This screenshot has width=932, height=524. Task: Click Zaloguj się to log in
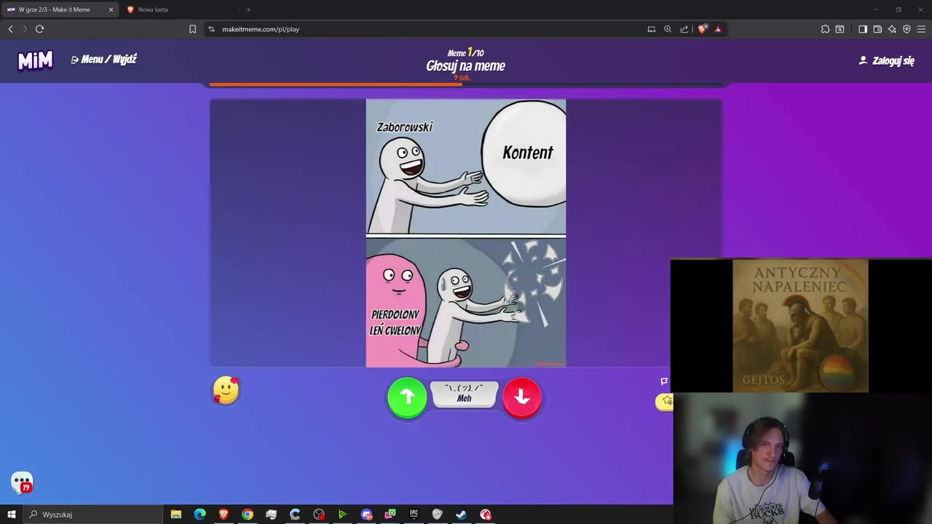pyautogui.click(x=887, y=60)
